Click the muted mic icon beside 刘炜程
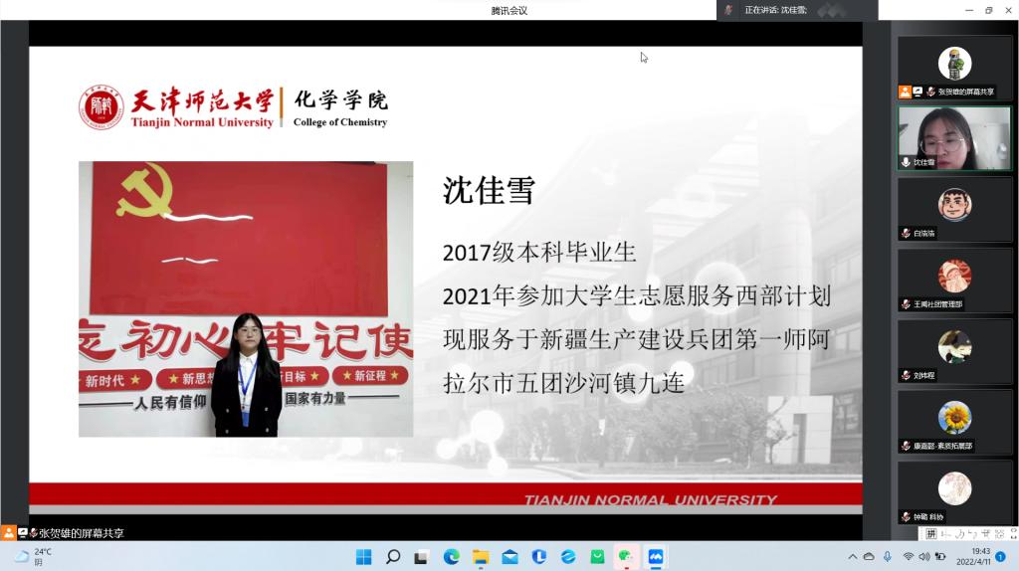 tap(906, 375)
